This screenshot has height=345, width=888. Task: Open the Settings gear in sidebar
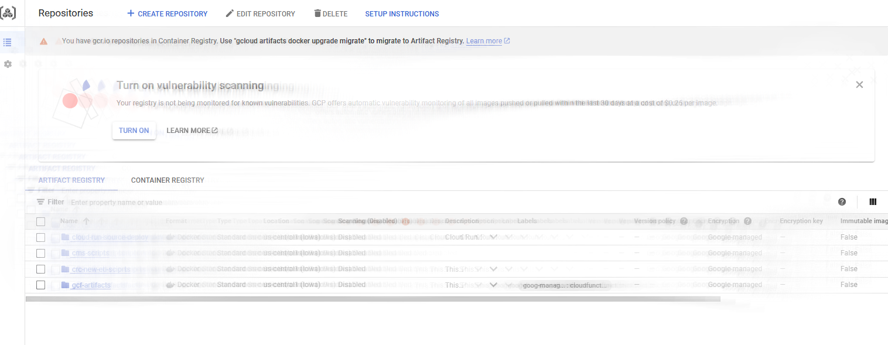click(8, 64)
